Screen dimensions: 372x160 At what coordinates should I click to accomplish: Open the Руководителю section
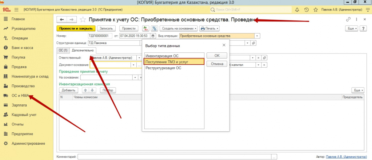[x=23, y=29]
